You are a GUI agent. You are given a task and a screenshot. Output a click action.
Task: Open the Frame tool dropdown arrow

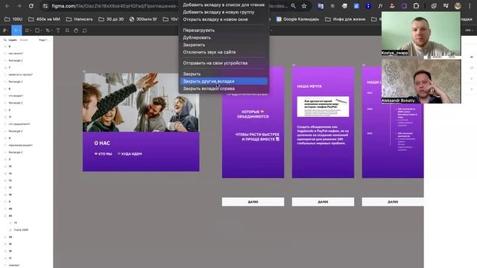pyautogui.click(x=31, y=31)
